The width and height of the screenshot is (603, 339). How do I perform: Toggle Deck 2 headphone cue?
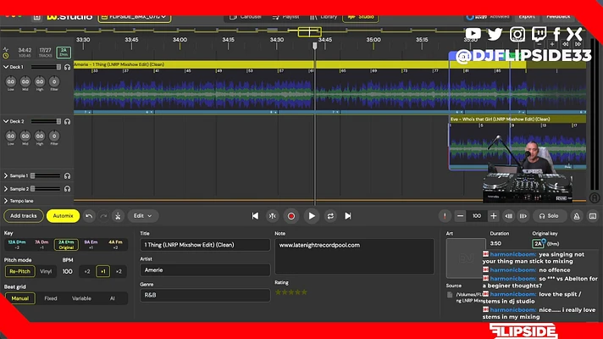click(x=67, y=121)
